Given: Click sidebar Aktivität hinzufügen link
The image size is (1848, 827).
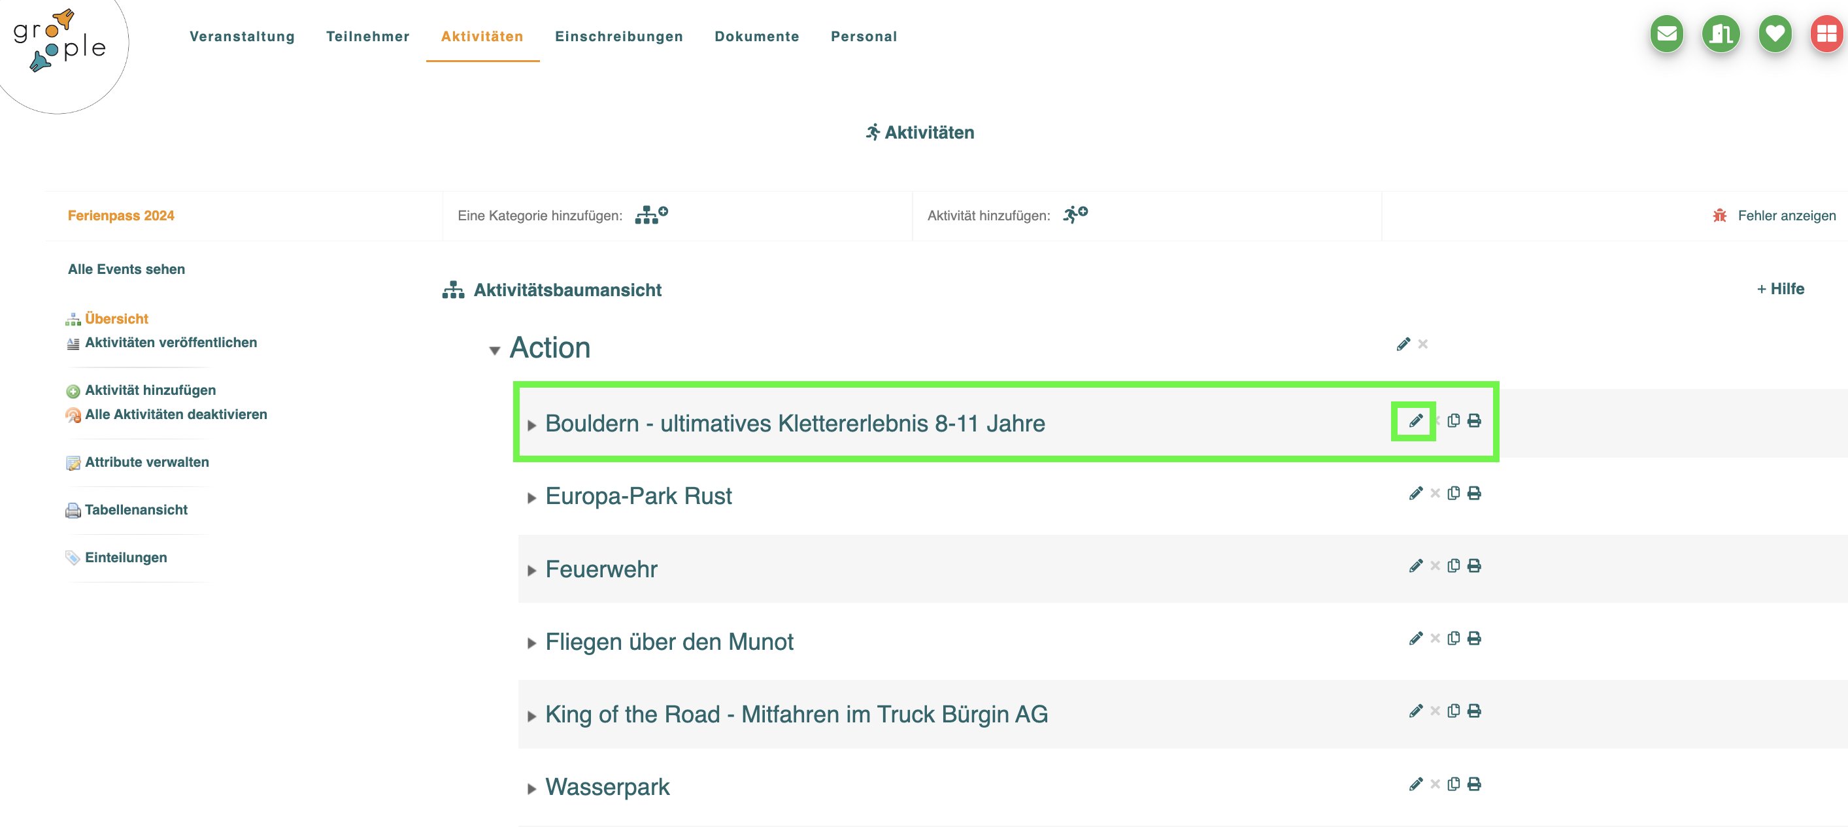Looking at the screenshot, I should (x=150, y=391).
